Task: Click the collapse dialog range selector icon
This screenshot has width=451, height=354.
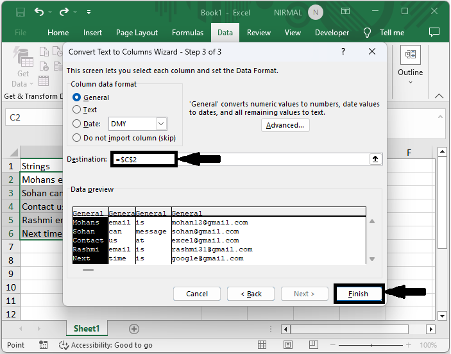Action: (x=375, y=159)
